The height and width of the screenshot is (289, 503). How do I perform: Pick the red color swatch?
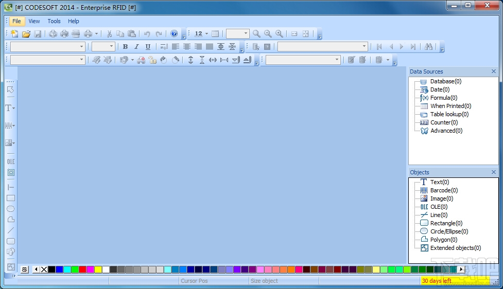[x=83, y=269]
